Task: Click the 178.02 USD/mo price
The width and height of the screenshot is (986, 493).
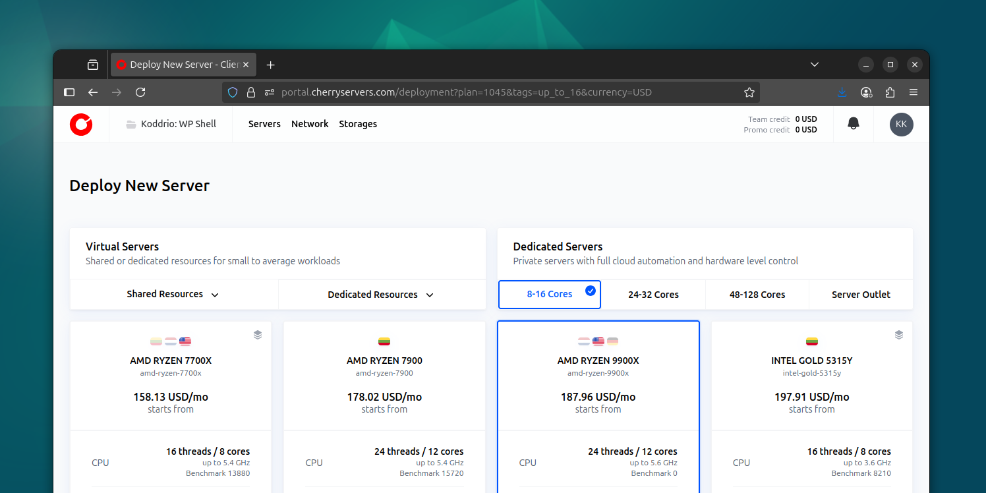Action: [x=384, y=397]
